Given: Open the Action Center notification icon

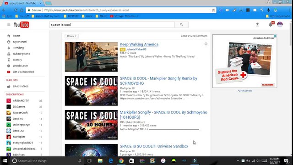Looking at the screenshot, I should [286, 161].
